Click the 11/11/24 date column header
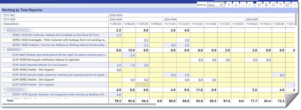The height and width of the screenshot is (110, 301). [x=170, y=24]
